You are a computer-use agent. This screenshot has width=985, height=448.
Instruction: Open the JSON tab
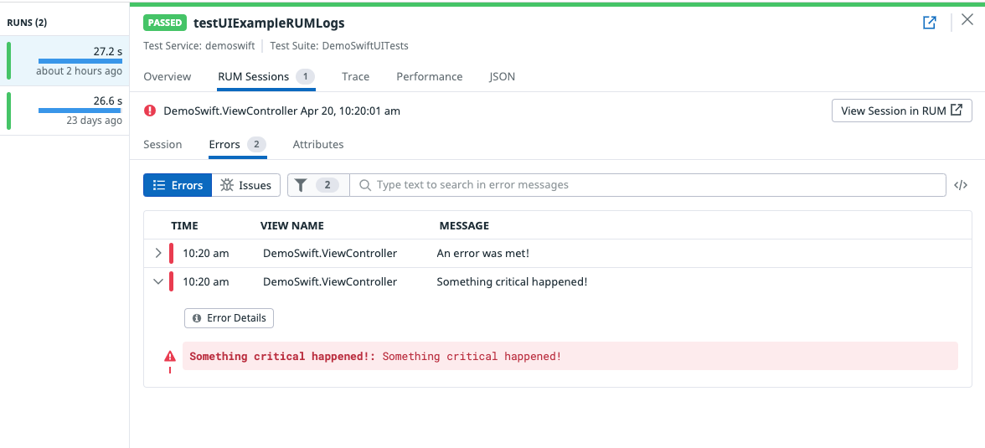coord(502,76)
